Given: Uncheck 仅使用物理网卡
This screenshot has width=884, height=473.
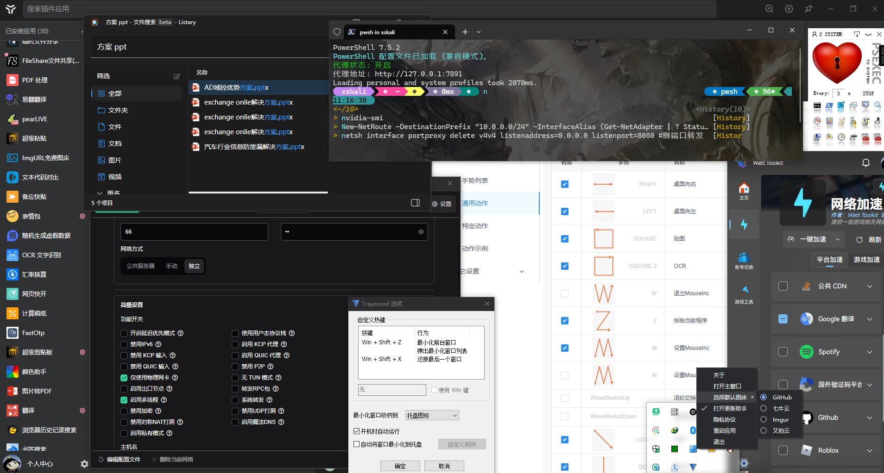Looking at the screenshot, I should [x=124, y=378].
